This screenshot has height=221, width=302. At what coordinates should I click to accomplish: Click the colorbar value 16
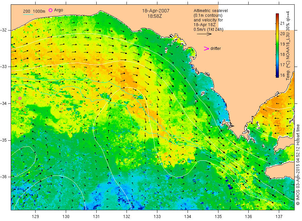click(282, 75)
